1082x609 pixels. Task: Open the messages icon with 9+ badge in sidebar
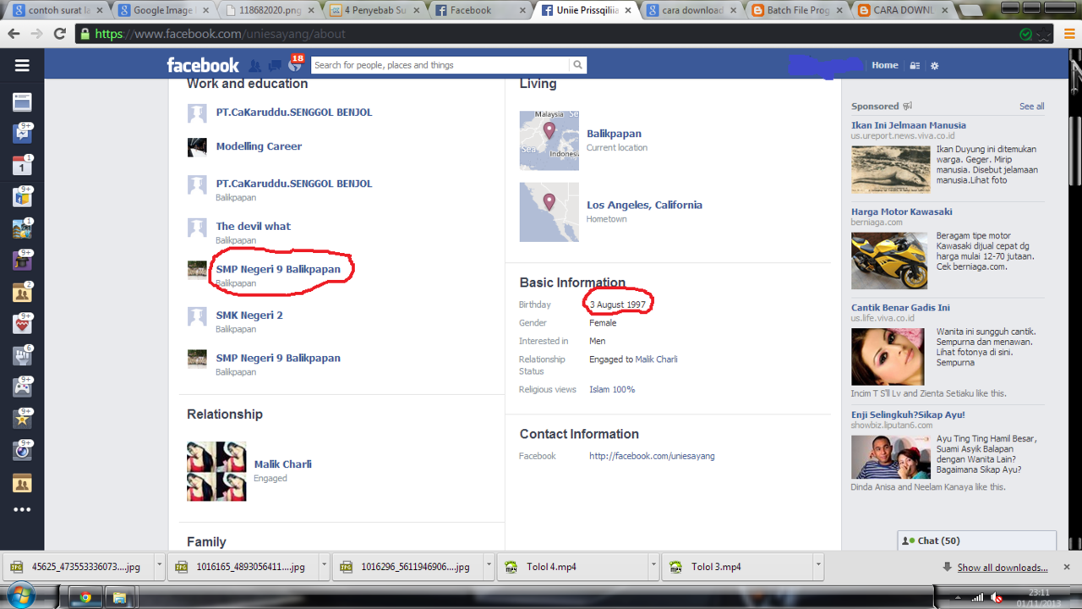(22, 133)
